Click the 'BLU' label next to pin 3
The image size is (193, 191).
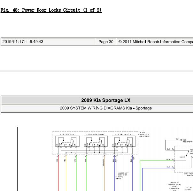click(x=168, y=167)
